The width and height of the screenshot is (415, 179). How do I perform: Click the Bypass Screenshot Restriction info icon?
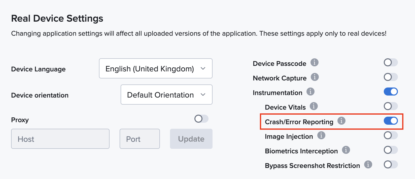pos(368,164)
